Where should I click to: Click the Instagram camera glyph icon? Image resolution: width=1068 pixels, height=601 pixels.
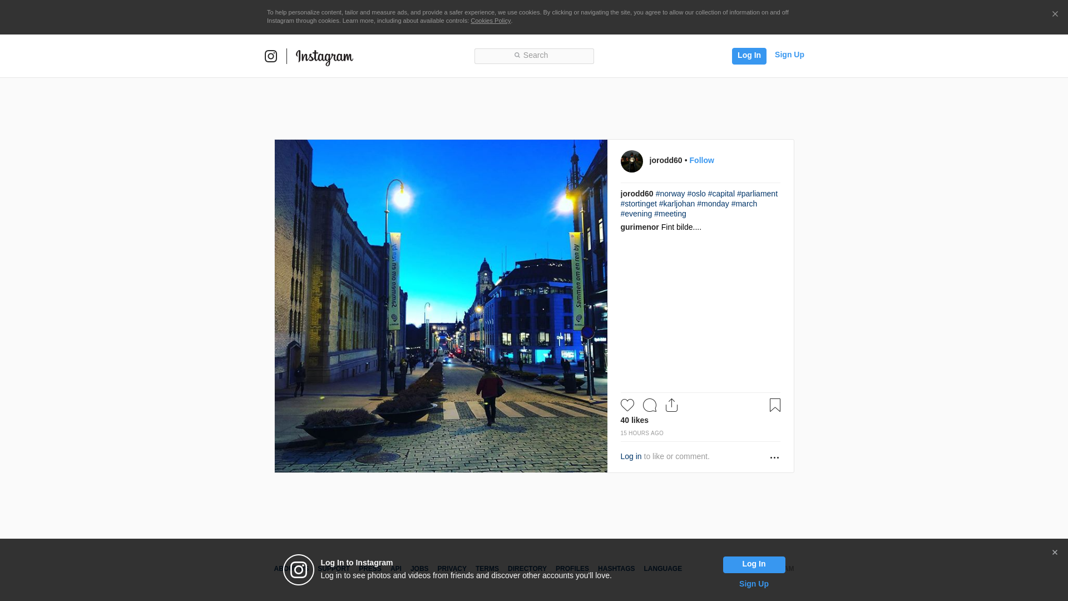coord(271,56)
